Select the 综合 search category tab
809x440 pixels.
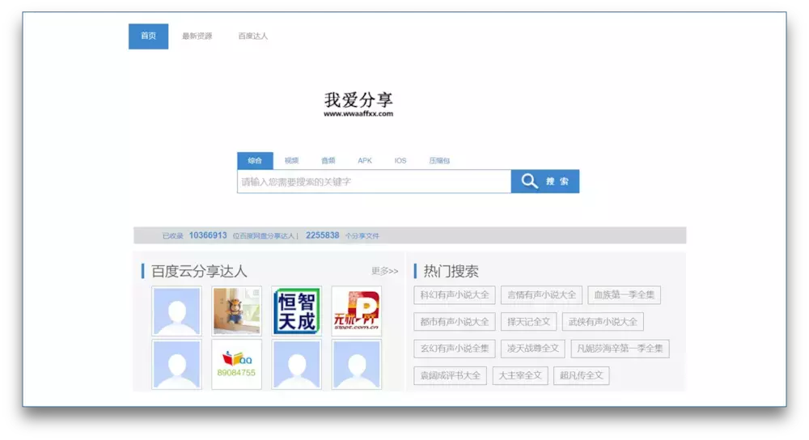pyautogui.click(x=255, y=160)
